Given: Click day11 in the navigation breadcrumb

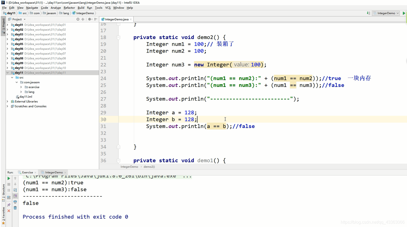Looking at the screenshot, I should [9, 13].
